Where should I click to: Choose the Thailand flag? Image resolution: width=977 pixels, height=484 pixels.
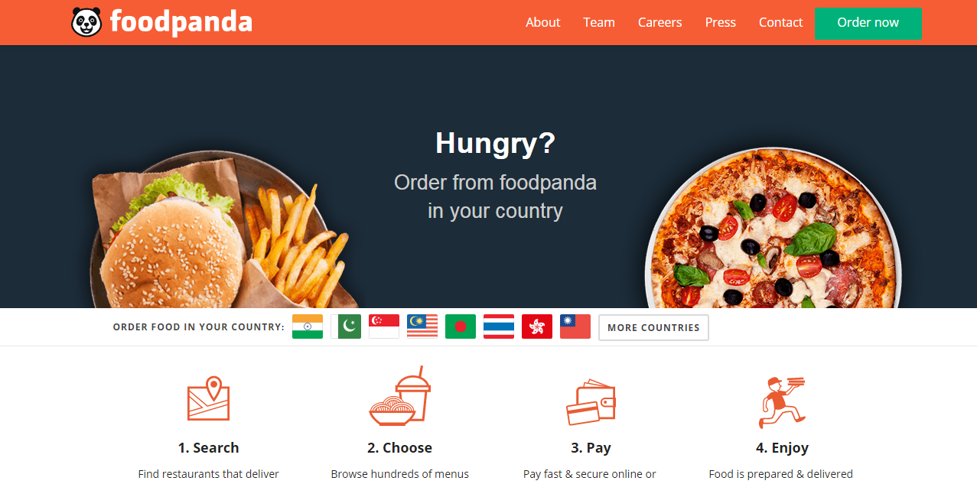click(499, 326)
